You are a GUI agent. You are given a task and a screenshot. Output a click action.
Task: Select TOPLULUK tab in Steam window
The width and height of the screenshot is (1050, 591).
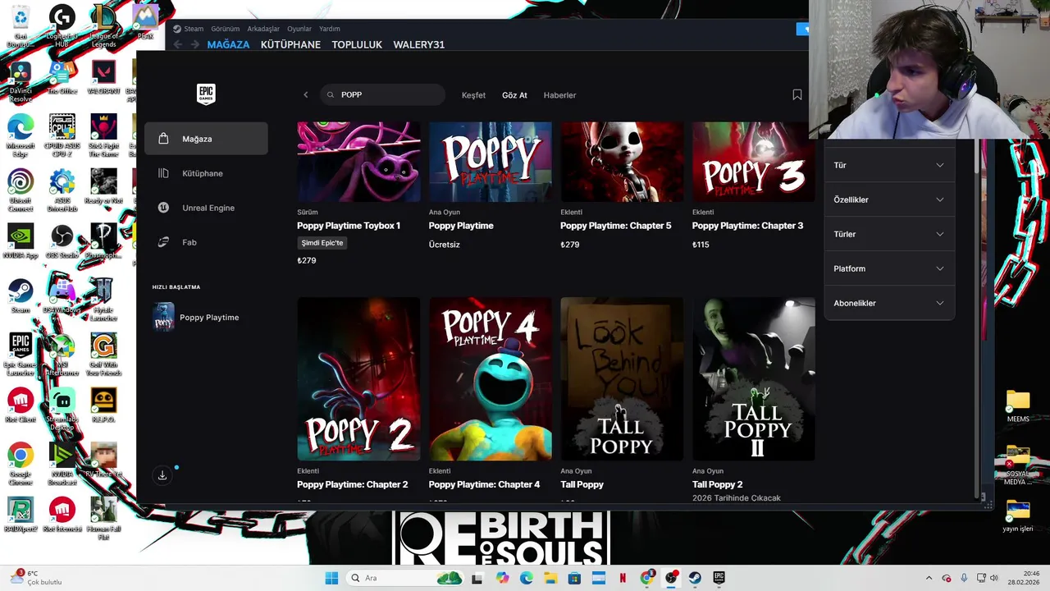pyautogui.click(x=357, y=44)
